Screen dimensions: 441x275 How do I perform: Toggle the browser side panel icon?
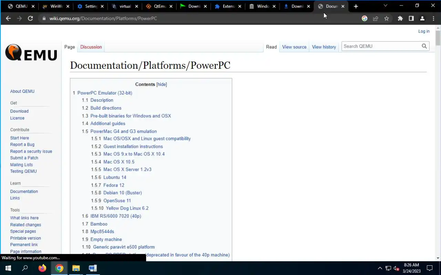pos(411,19)
